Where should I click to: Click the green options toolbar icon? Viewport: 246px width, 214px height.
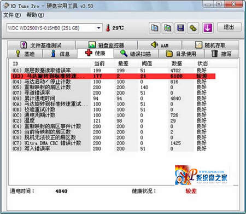pos(193,28)
